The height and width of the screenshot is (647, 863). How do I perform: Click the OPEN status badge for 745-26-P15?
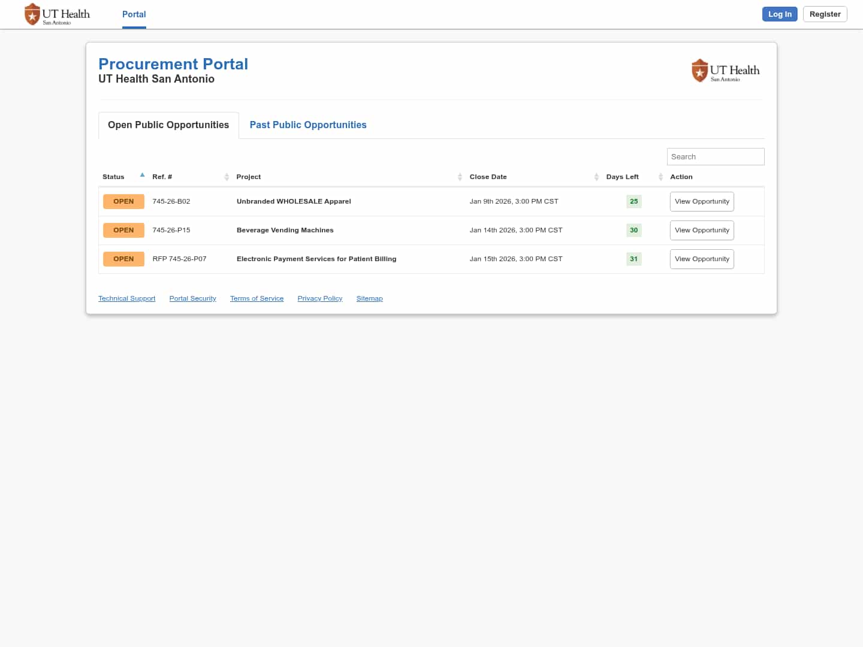coord(123,230)
